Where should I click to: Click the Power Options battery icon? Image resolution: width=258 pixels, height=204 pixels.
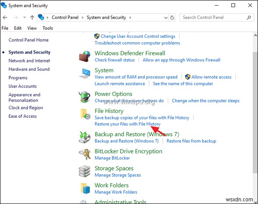85,97
